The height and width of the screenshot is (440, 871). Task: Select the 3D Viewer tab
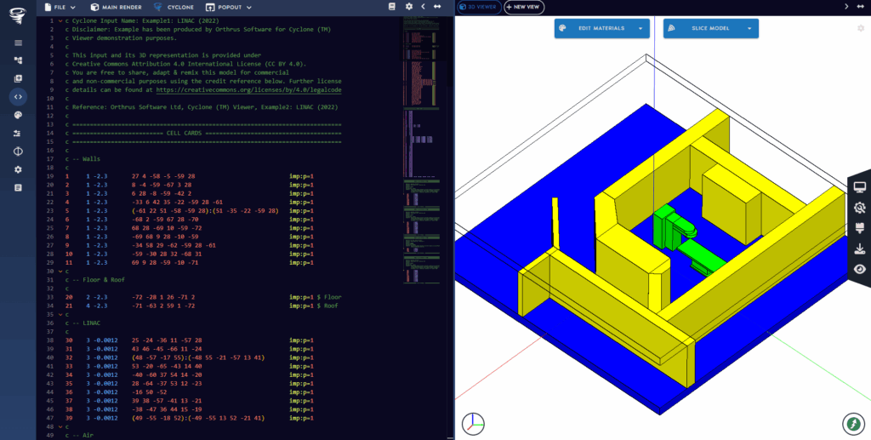(479, 6)
